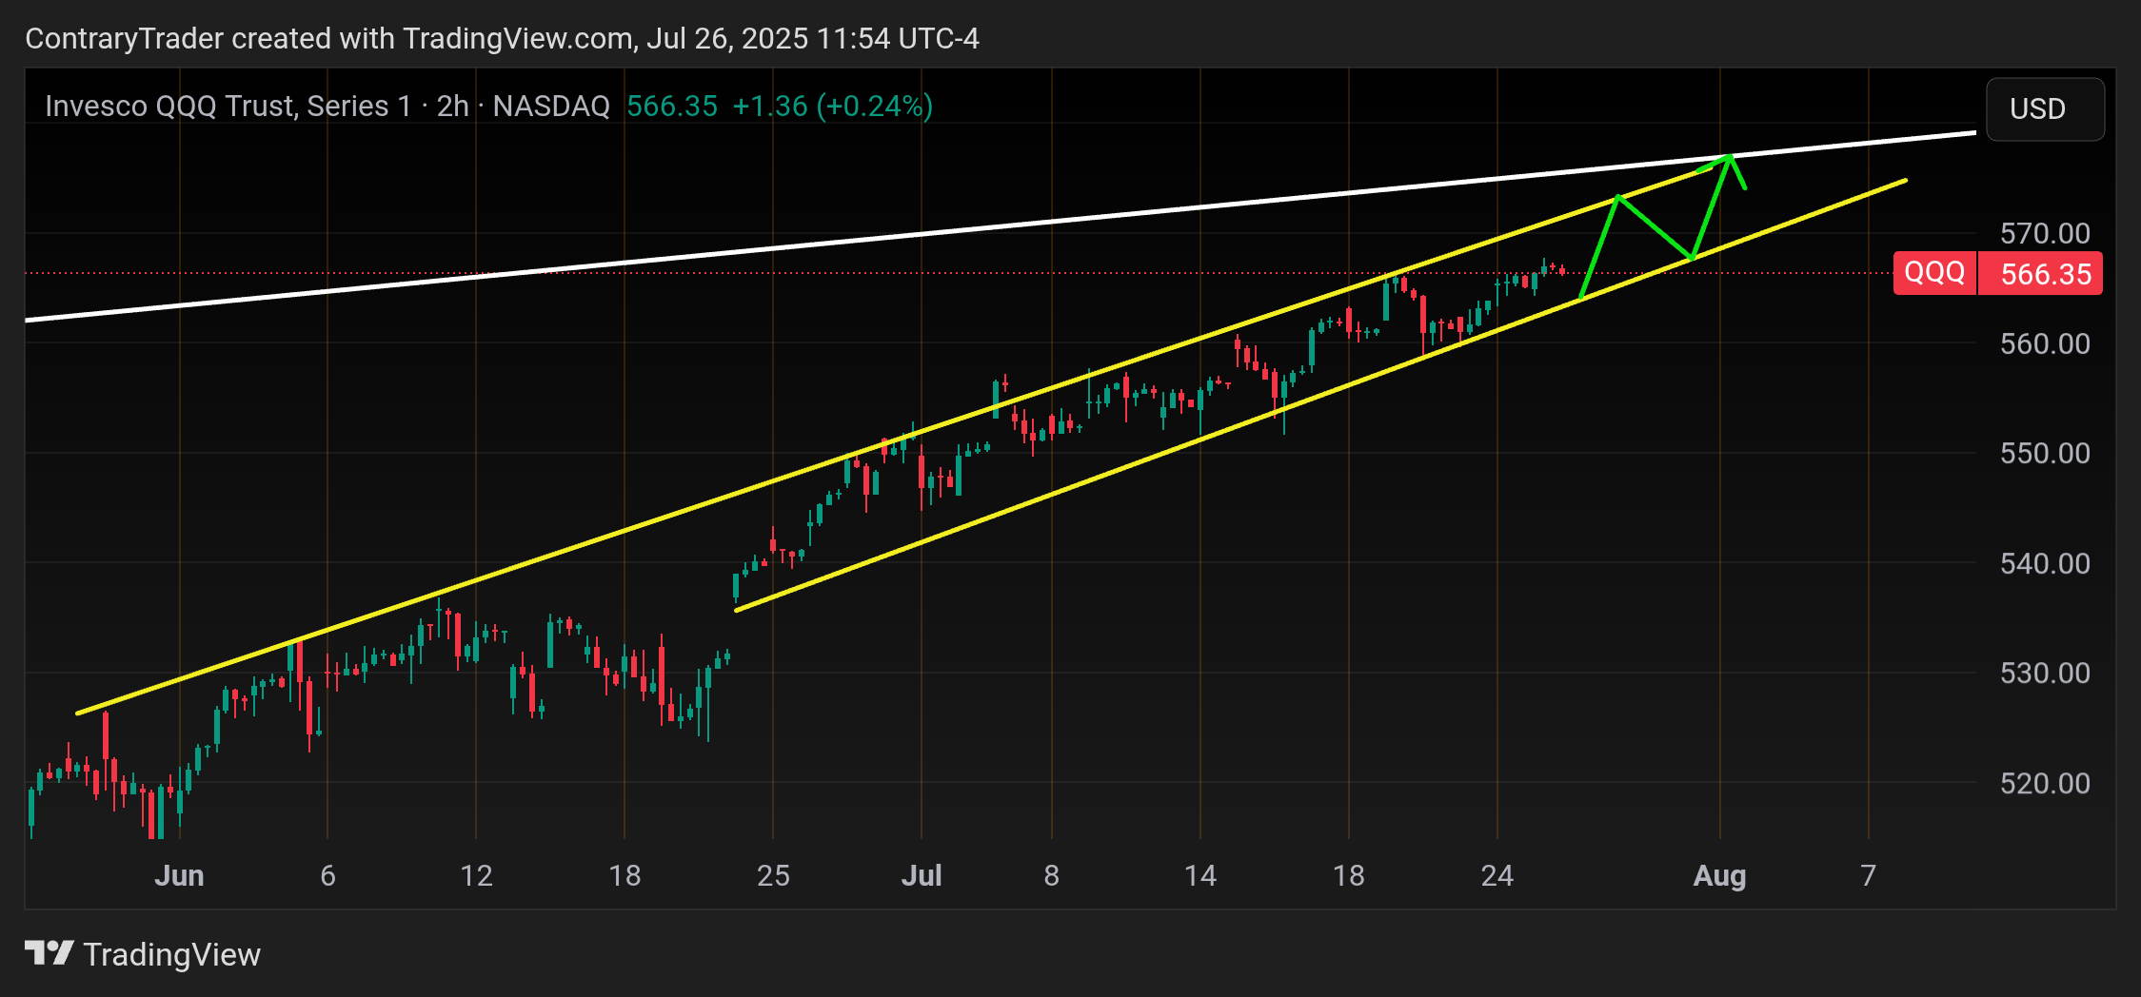Click the 25 date label on time axis
2141x997 pixels.
point(773,875)
